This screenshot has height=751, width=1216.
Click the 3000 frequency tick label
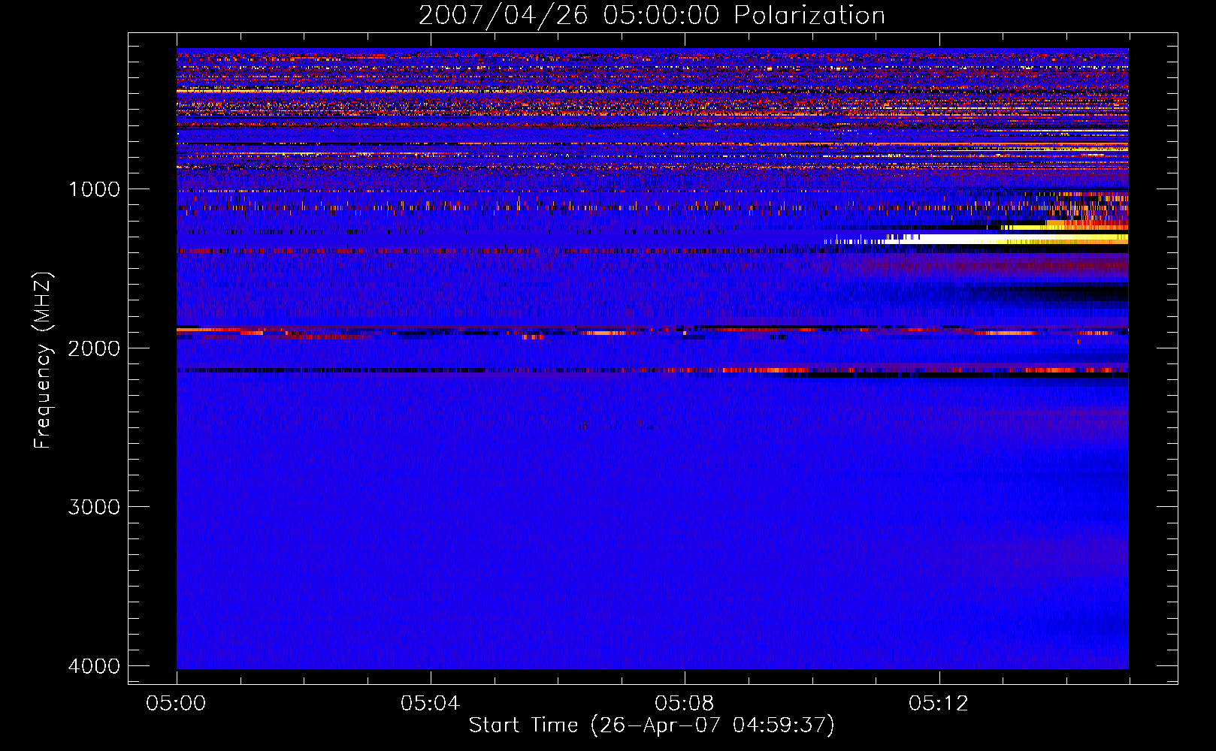tap(94, 507)
